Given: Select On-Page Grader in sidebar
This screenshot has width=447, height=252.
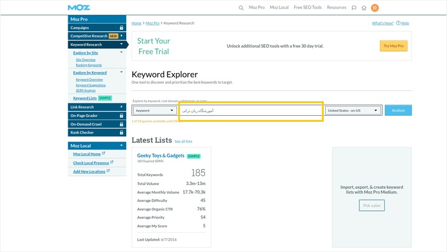Looking at the screenshot, I should tap(97, 116).
